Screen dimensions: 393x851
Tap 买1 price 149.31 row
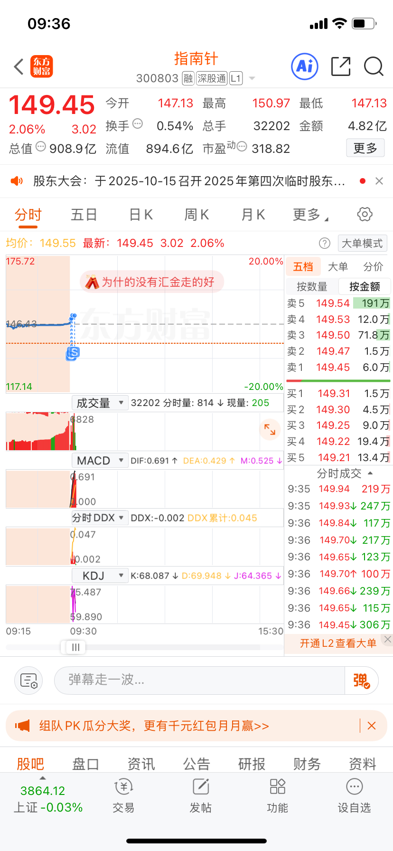(338, 393)
